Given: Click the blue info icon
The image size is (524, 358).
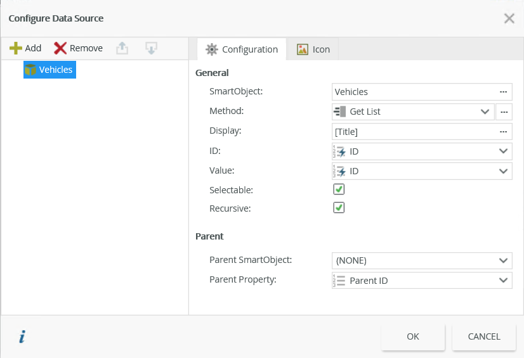Looking at the screenshot, I should pyautogui.click(x=22, y=337).
